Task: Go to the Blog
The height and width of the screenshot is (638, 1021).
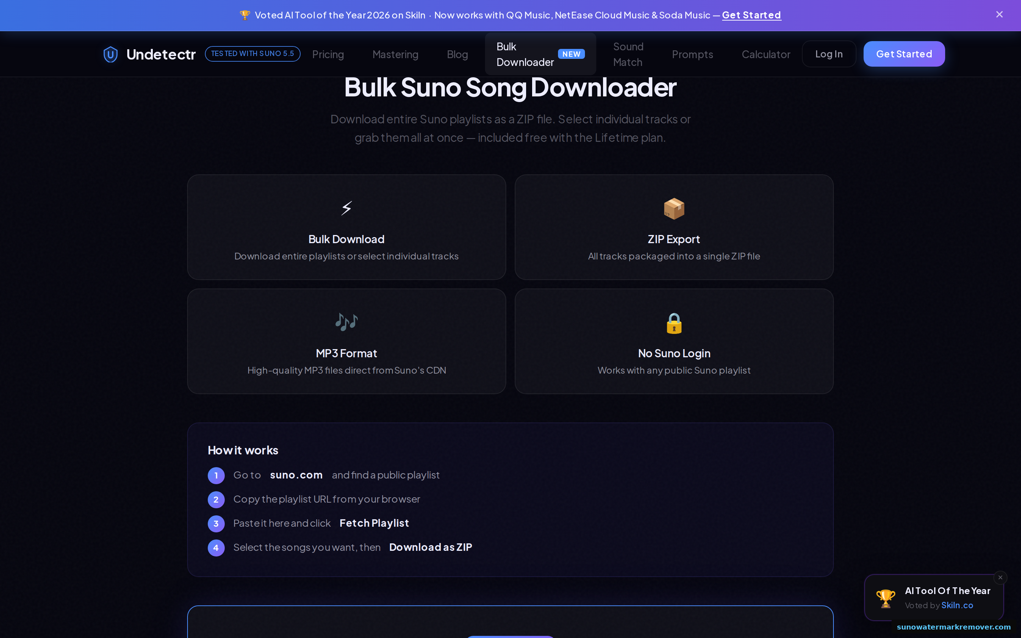Action: tap(457, 55)
